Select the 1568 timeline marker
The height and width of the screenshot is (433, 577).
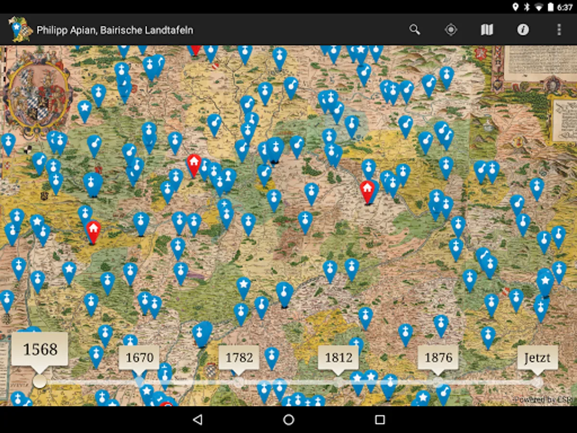pos(40,350)
